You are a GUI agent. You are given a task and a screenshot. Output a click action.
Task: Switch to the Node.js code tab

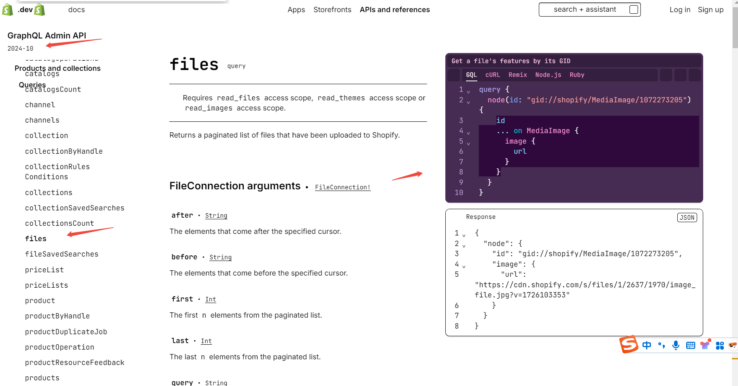548,75
